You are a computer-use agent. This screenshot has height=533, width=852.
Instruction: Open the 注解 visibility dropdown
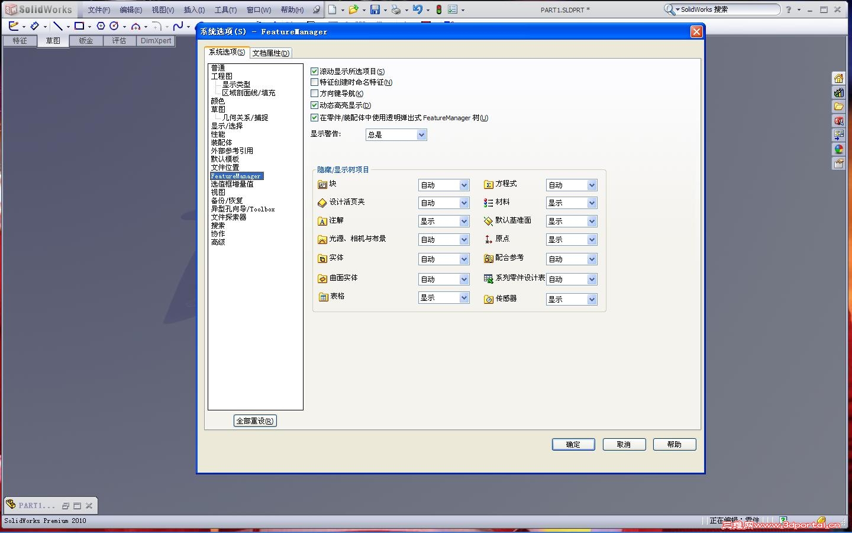pyautogui.click(x=444, y=221)
